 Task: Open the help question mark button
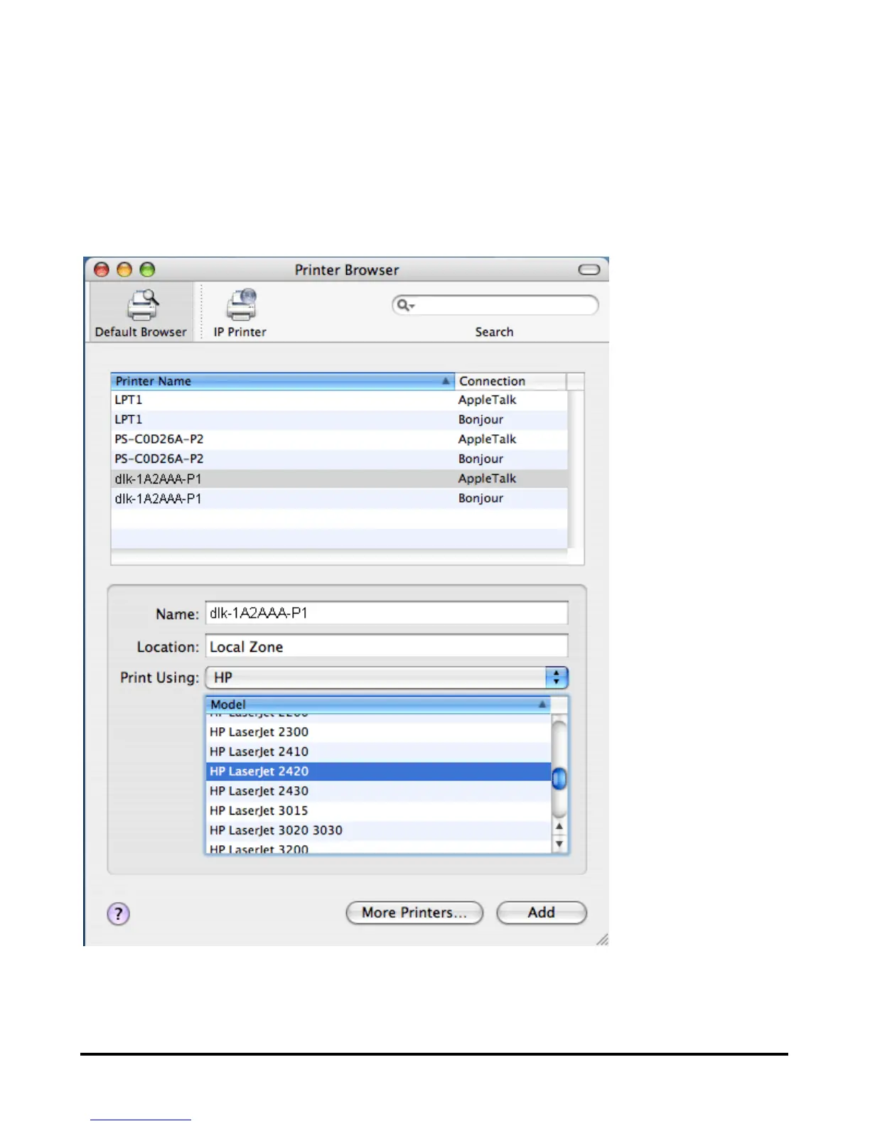[119, 913]
